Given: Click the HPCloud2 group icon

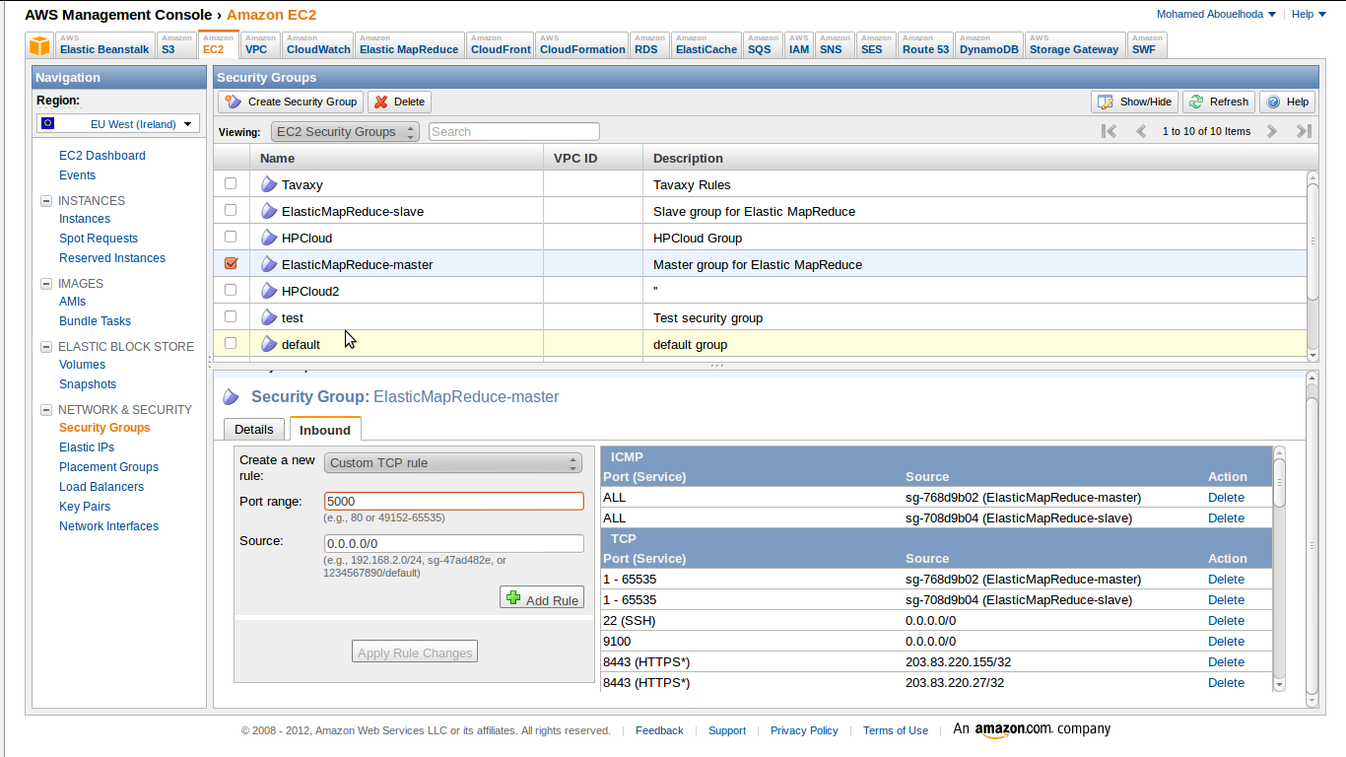Looking at the screenshot, I should [269, 291].
